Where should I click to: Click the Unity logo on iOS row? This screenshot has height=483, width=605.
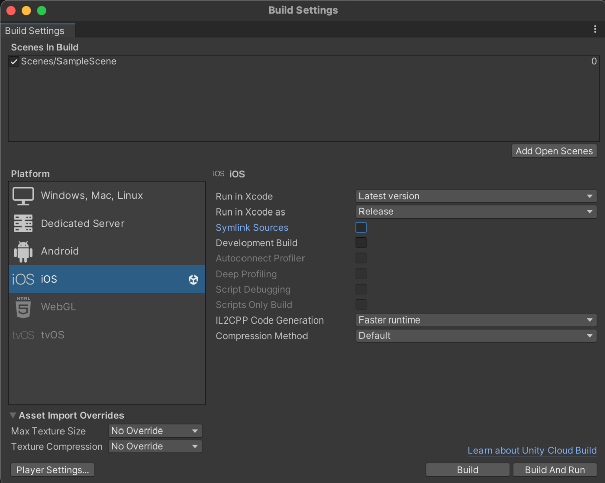click(193, 280)
